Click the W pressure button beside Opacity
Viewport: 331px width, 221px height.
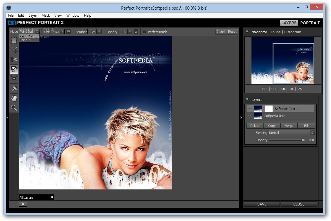pyautogui.click(x=136, y=32)
